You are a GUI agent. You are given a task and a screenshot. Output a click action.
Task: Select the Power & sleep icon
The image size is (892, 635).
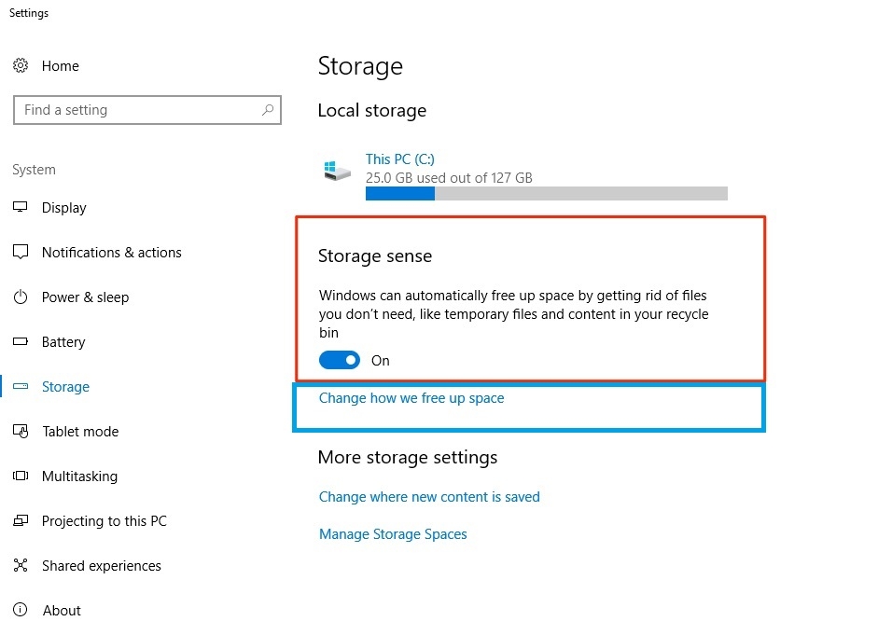coord(21,297)
